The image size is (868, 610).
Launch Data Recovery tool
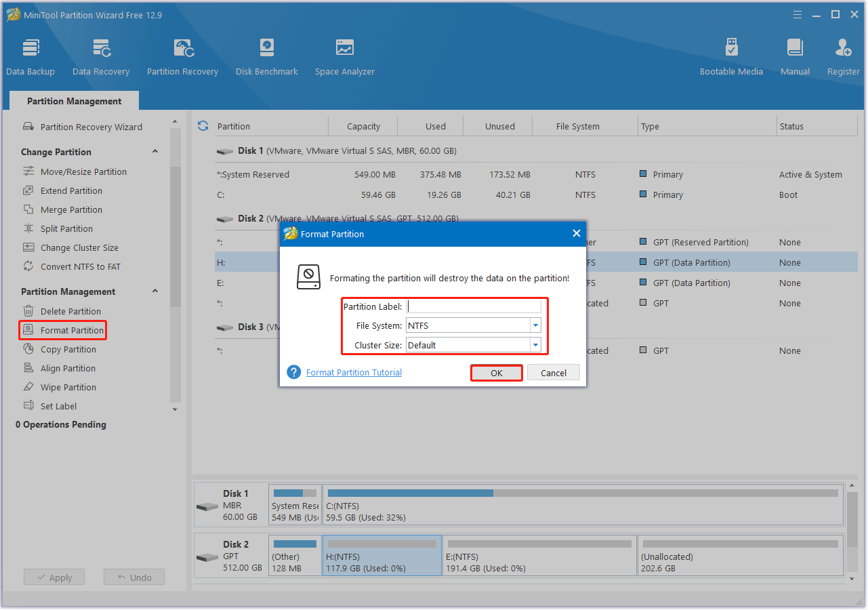(x=101, y=57)
